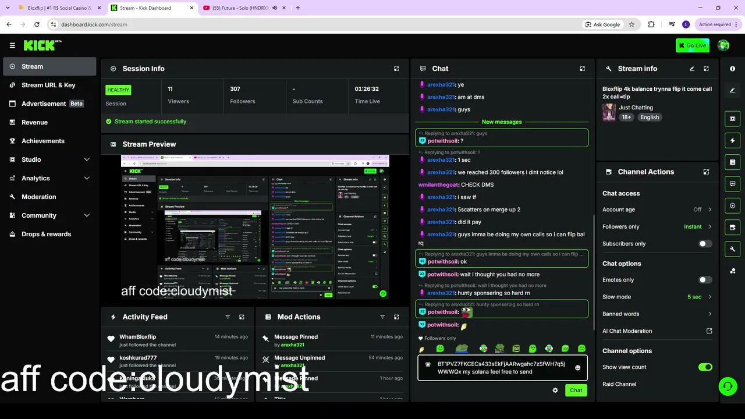Click the Go Live button
This screenshot has width=745, height=419.
point(692,45)
